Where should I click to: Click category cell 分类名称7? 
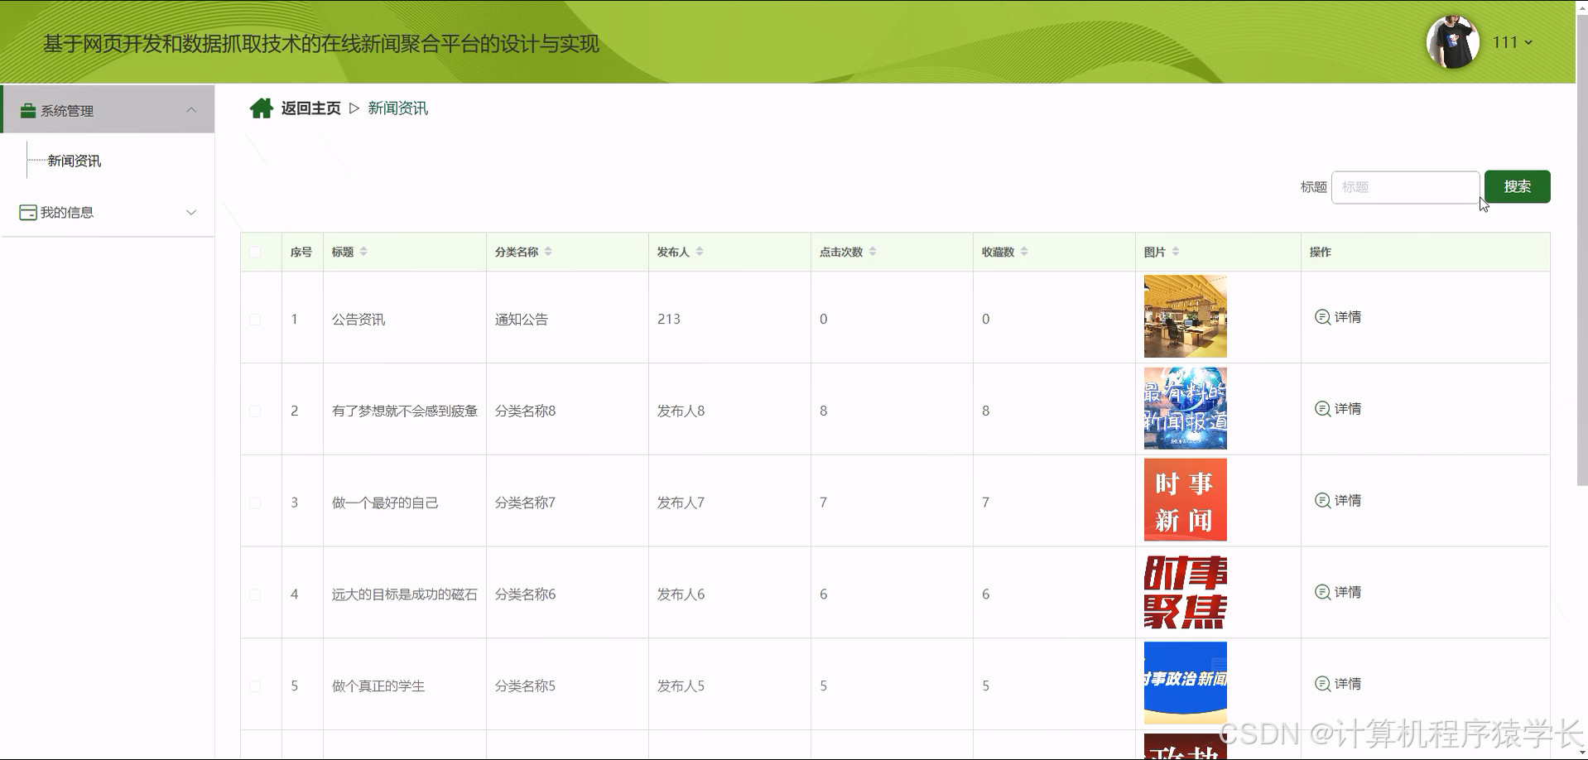[x=525, y=503]
